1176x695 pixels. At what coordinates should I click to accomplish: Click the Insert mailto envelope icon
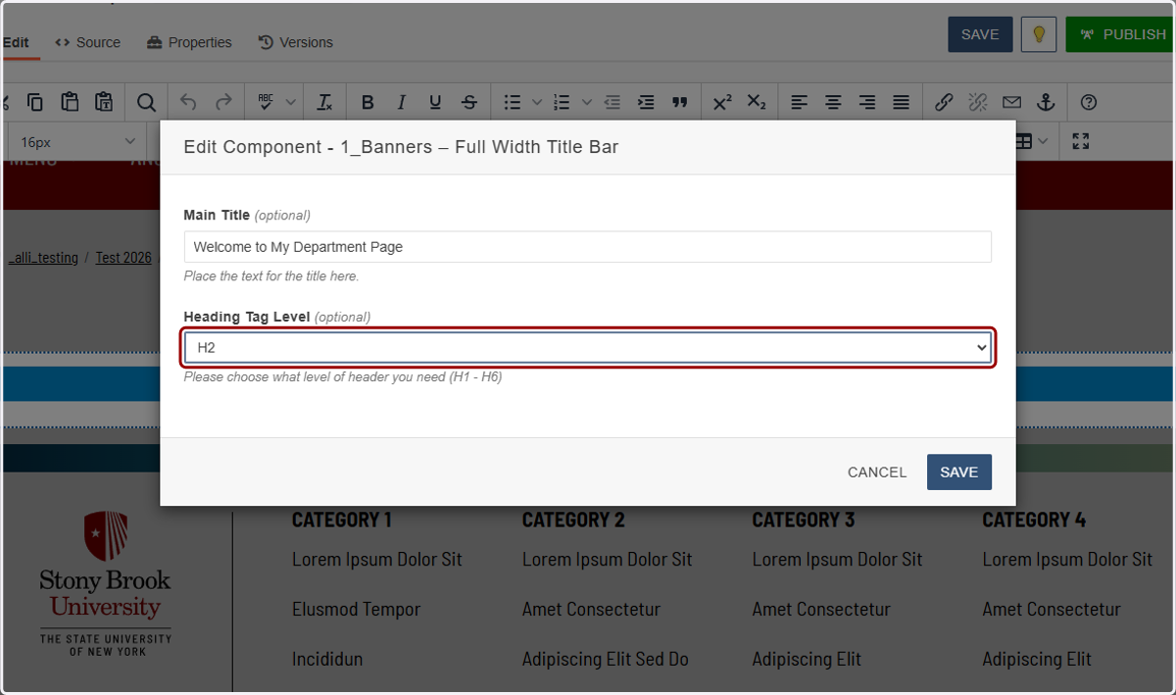click(x=1011, y=102)
